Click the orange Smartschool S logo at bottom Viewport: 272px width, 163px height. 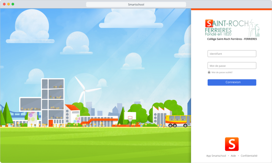click(232, 144)
